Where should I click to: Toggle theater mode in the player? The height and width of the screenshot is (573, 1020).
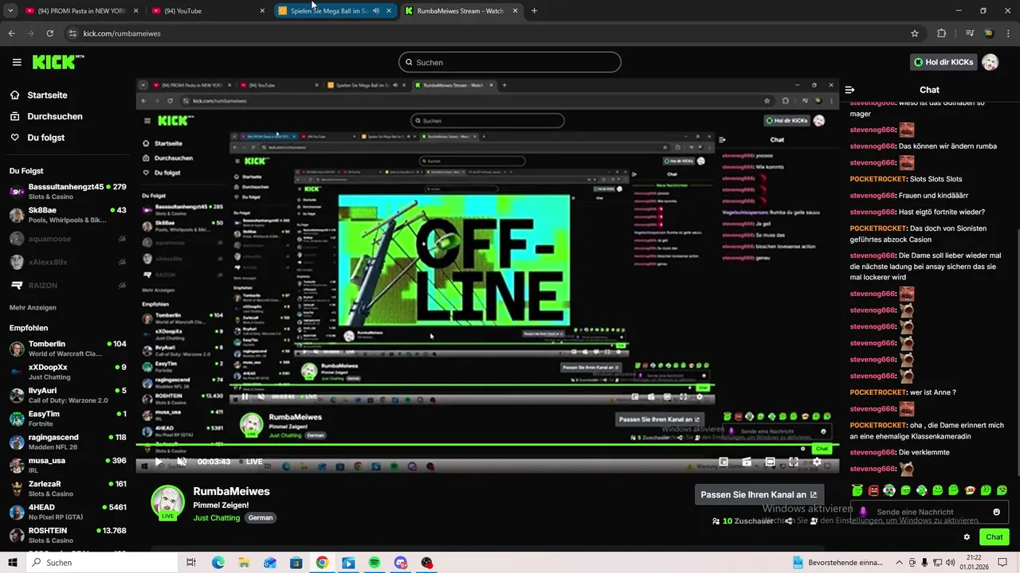click(771, 462)
